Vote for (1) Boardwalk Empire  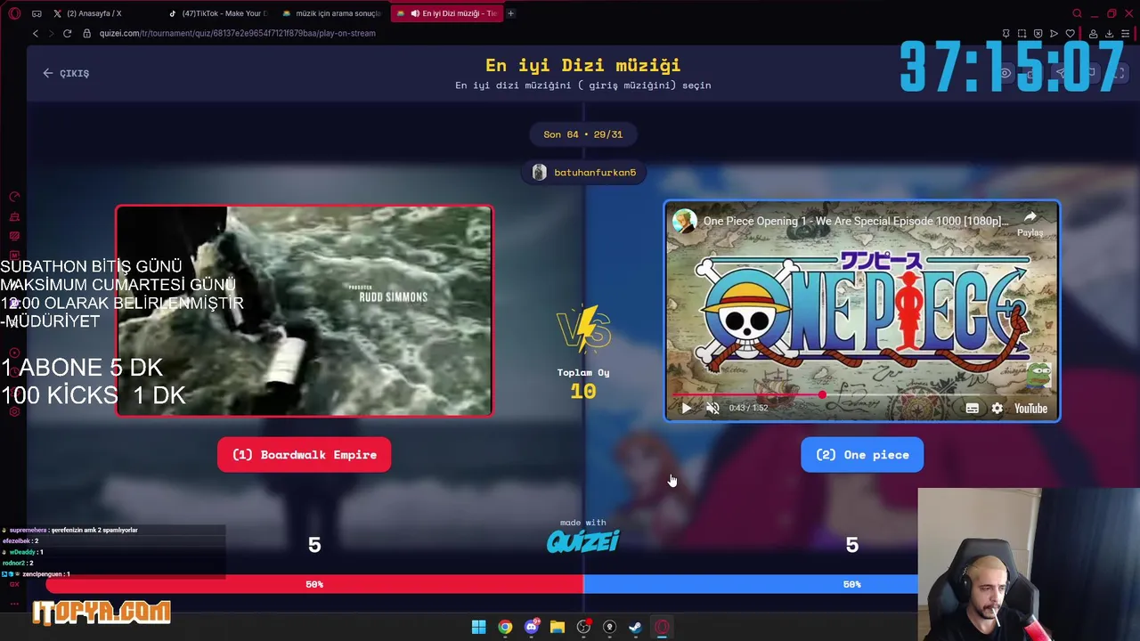(x=304, y=455)
